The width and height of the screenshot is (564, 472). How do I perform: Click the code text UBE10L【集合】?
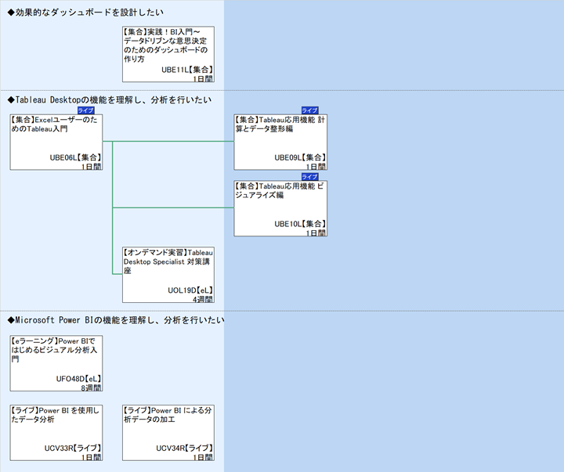click(300, 224)
